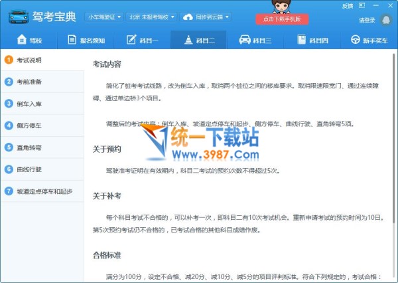Click the cartoon mascot character
This screenshot has width=398, height=283.
[x=281, y=7]
